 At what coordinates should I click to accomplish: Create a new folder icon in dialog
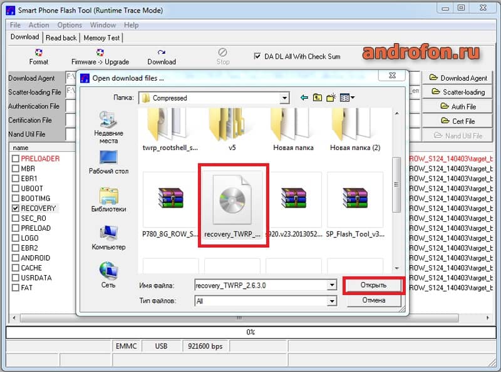[331, 98]
